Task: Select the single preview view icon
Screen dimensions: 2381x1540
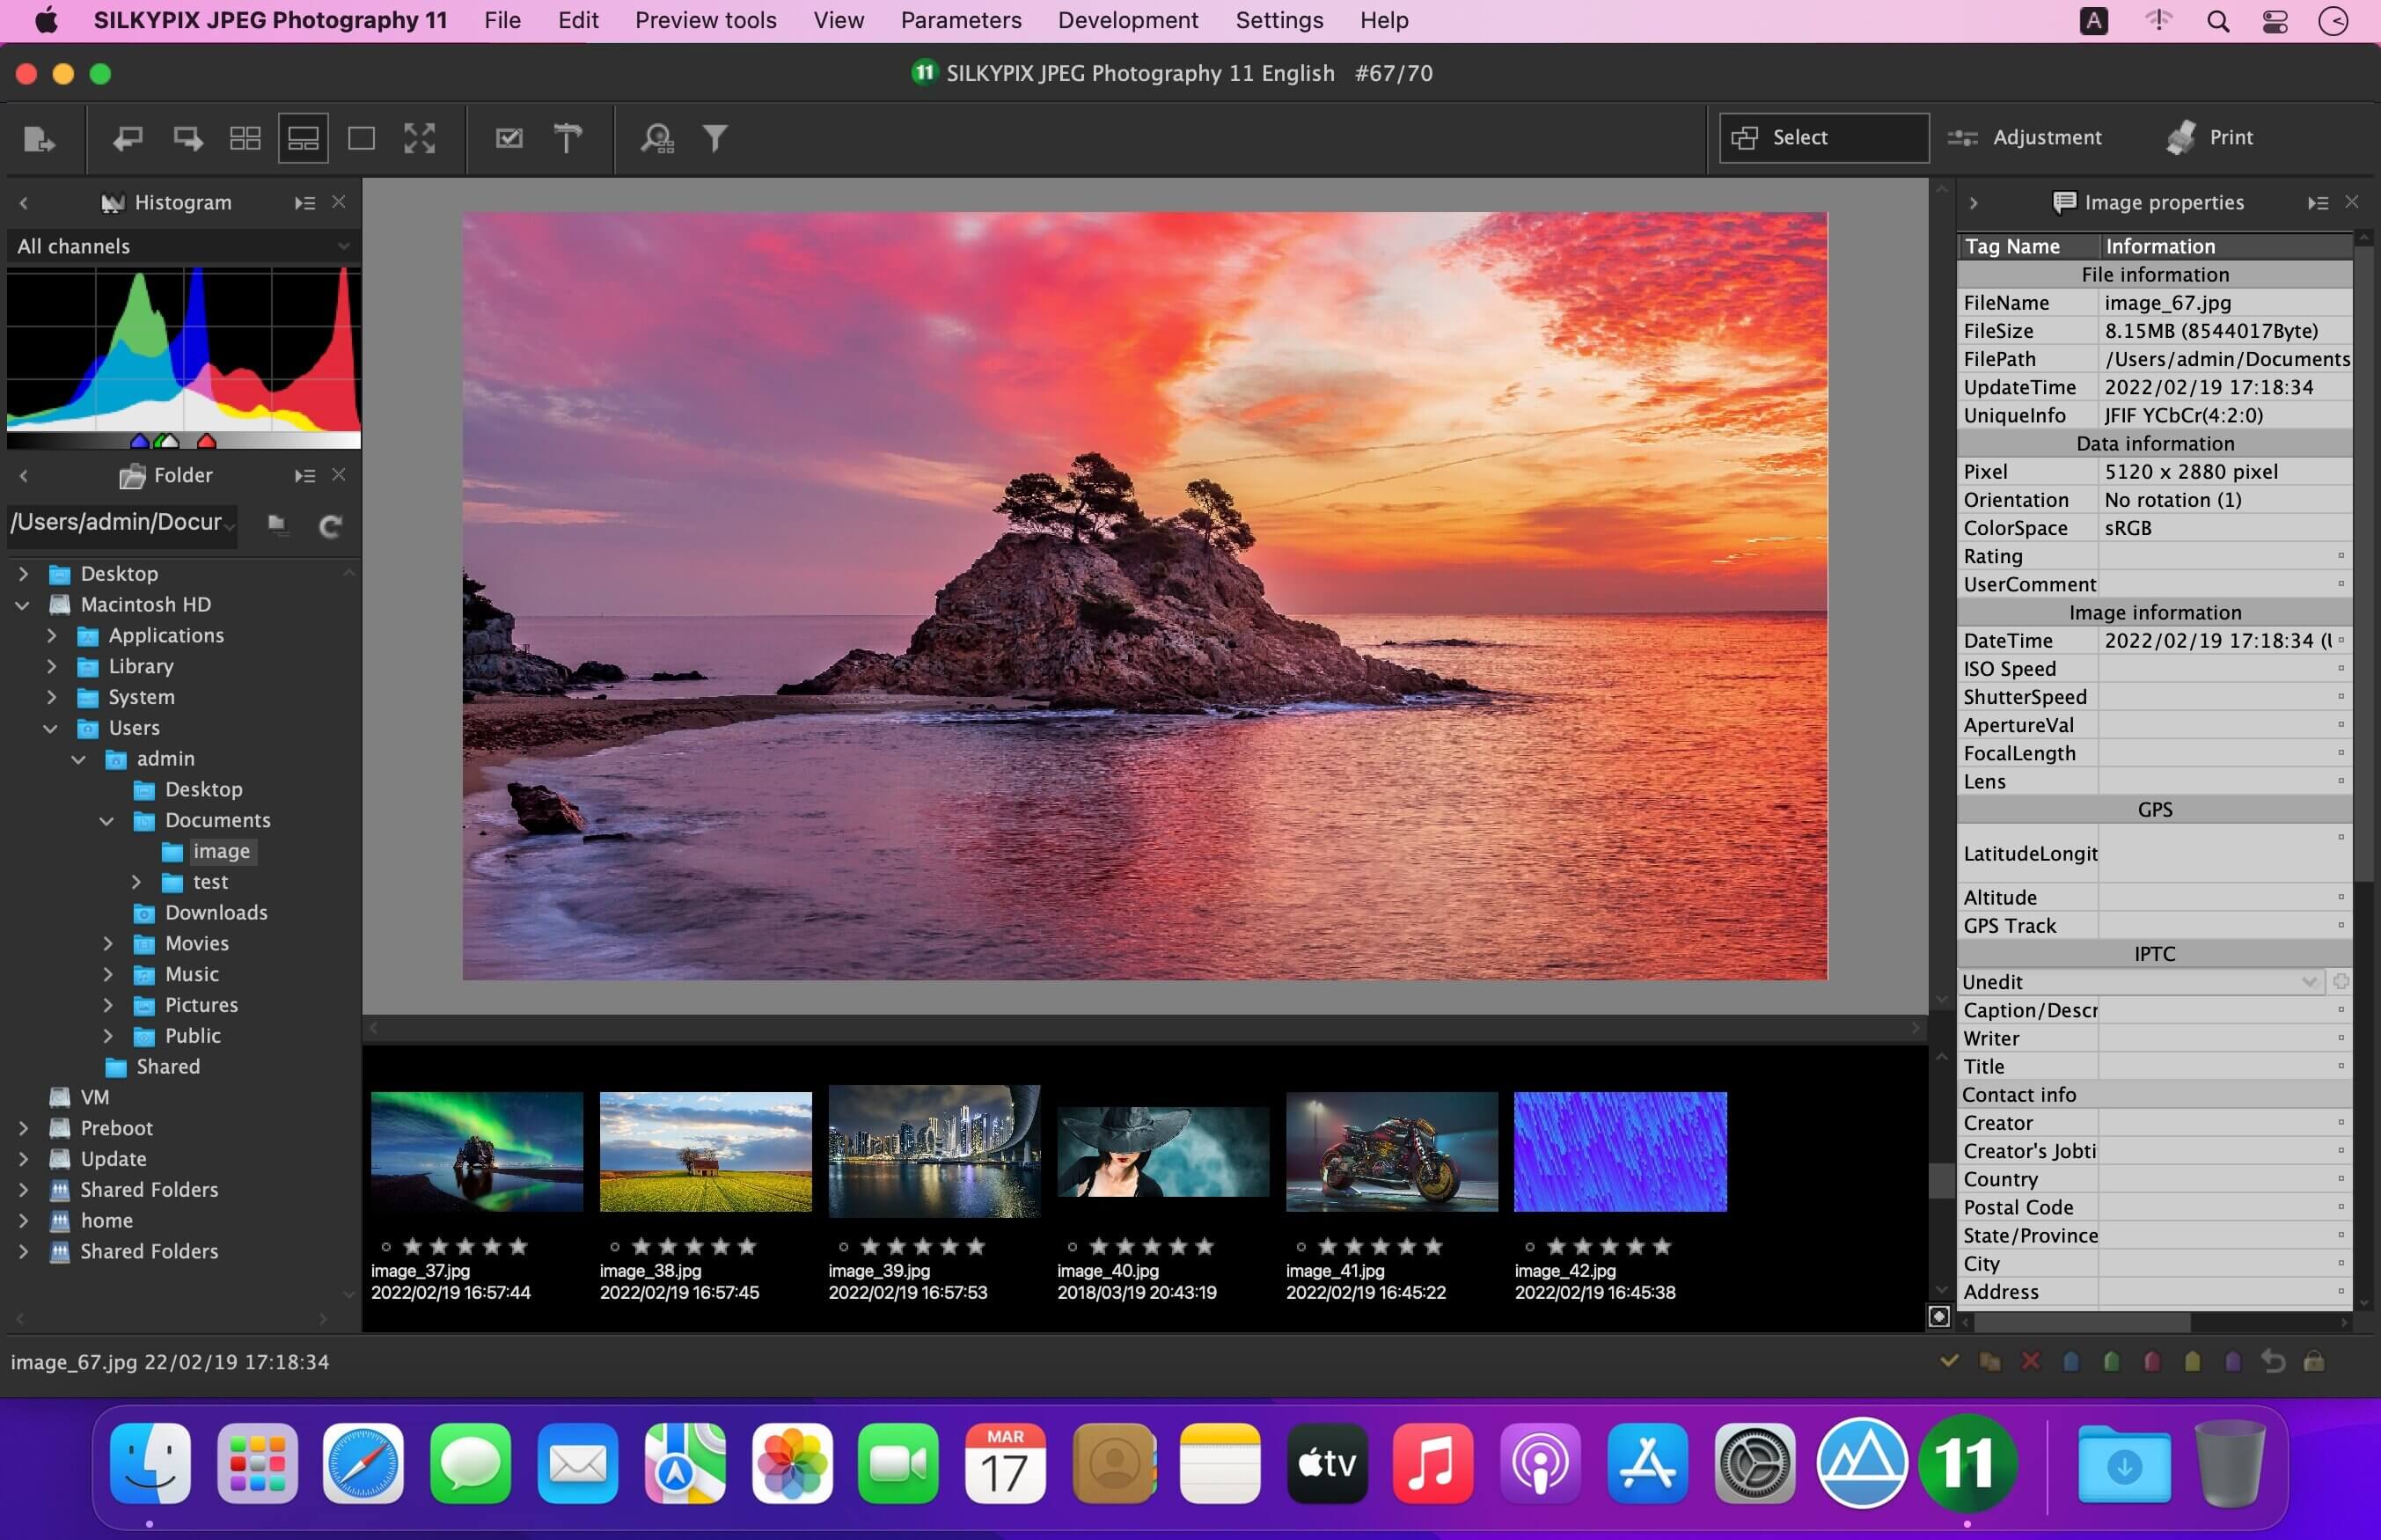Action: point(361,138)
